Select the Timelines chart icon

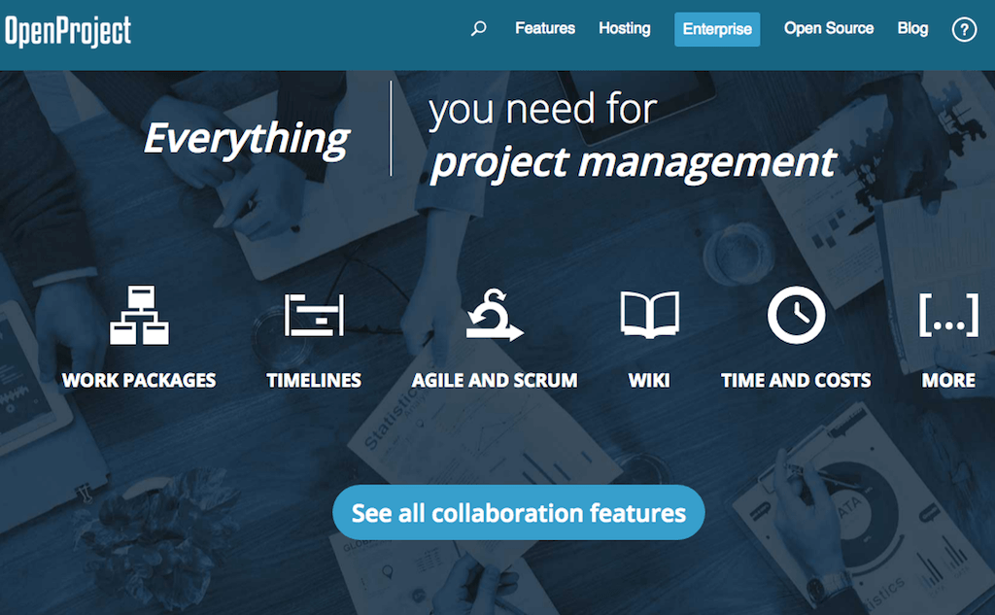click(314, 316)
